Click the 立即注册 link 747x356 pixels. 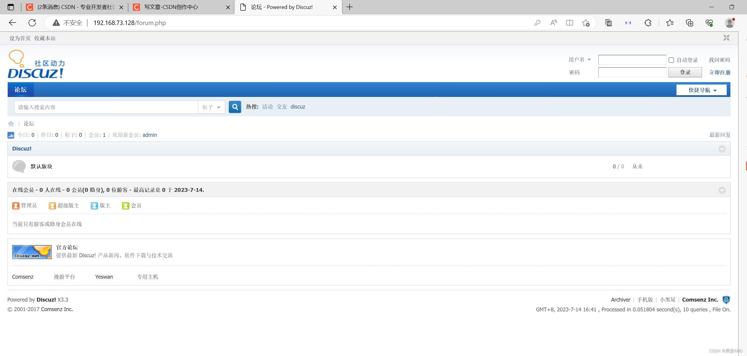point(720,72)
